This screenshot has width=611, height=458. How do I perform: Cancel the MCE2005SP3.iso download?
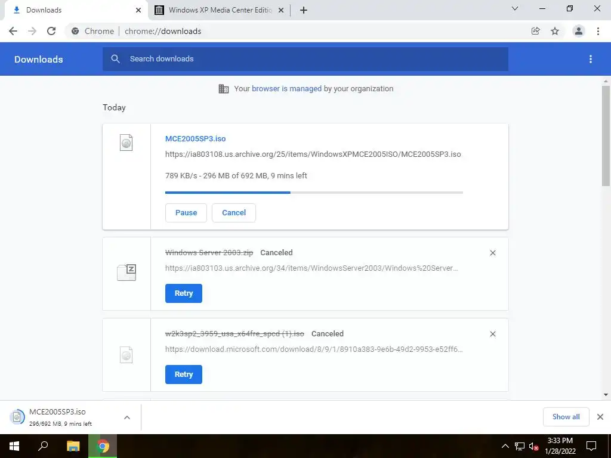(234, 213)
